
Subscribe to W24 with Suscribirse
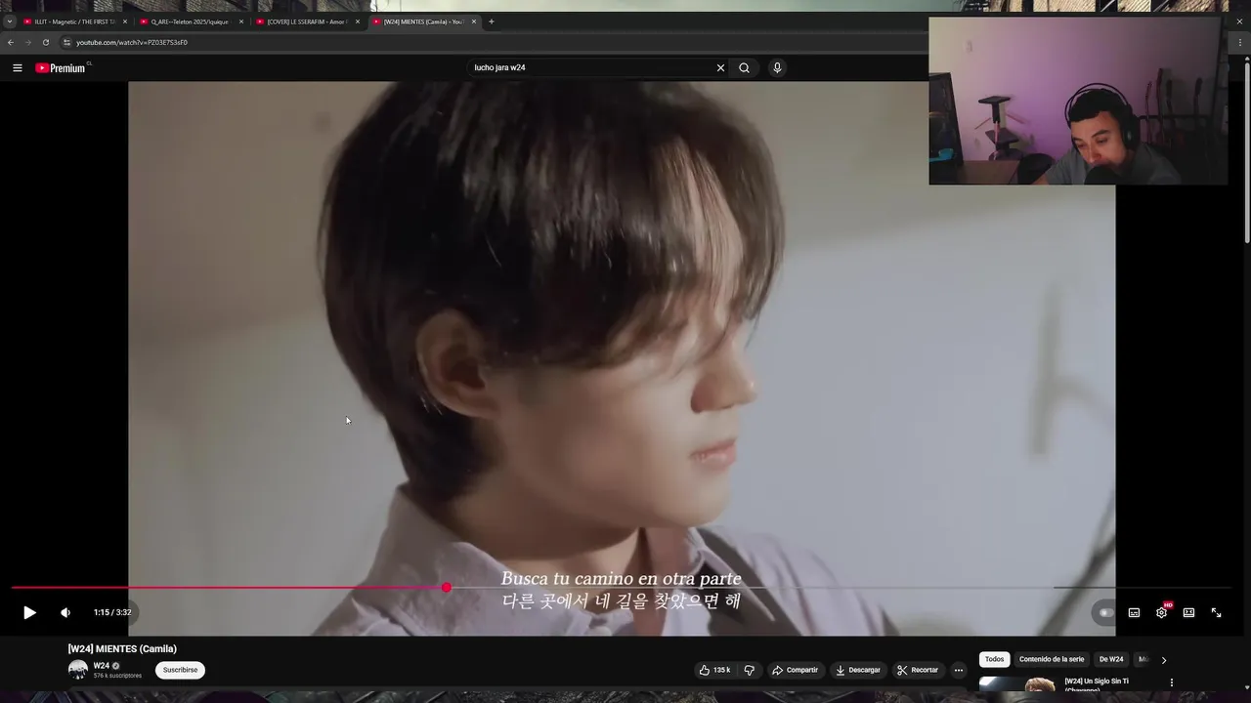pyautogui.click(x=180, y=670)
